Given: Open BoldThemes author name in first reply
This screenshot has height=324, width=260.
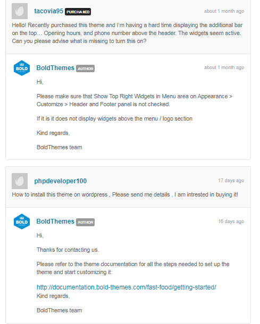Looking at the screenshot, I should (x=55, y=68).
